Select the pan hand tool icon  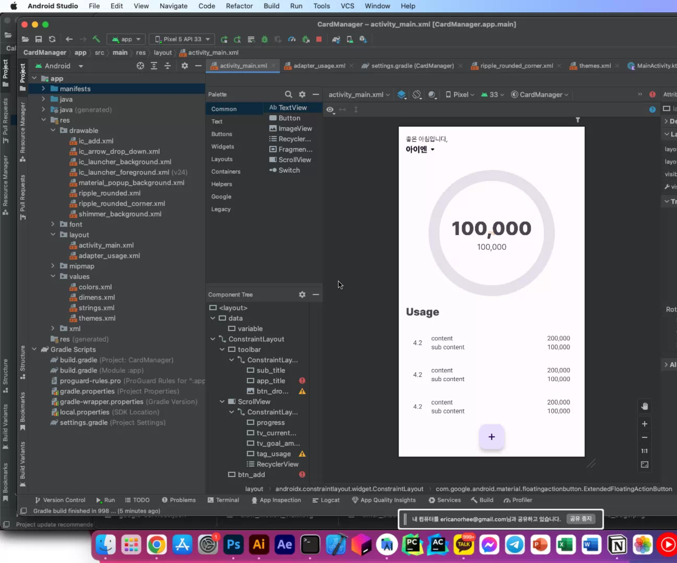point(644,406)
